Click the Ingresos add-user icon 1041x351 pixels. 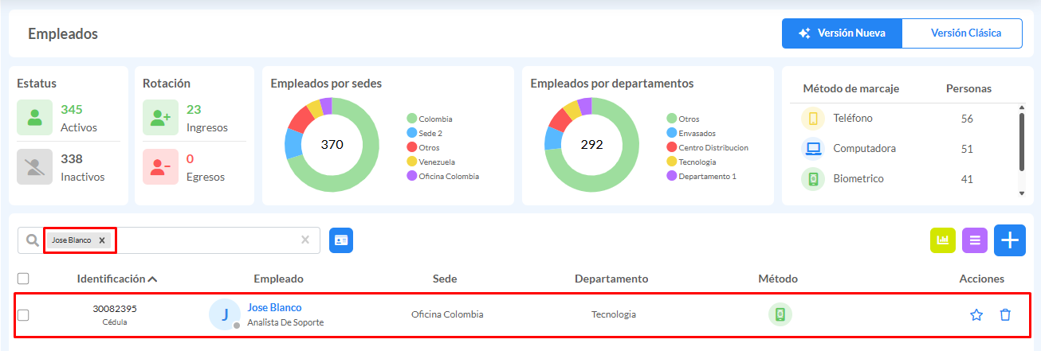click(161, 118)
